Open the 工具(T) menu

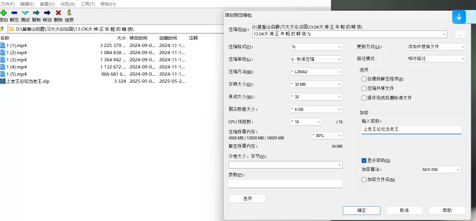pyautogui.click(x=87, y=4)
